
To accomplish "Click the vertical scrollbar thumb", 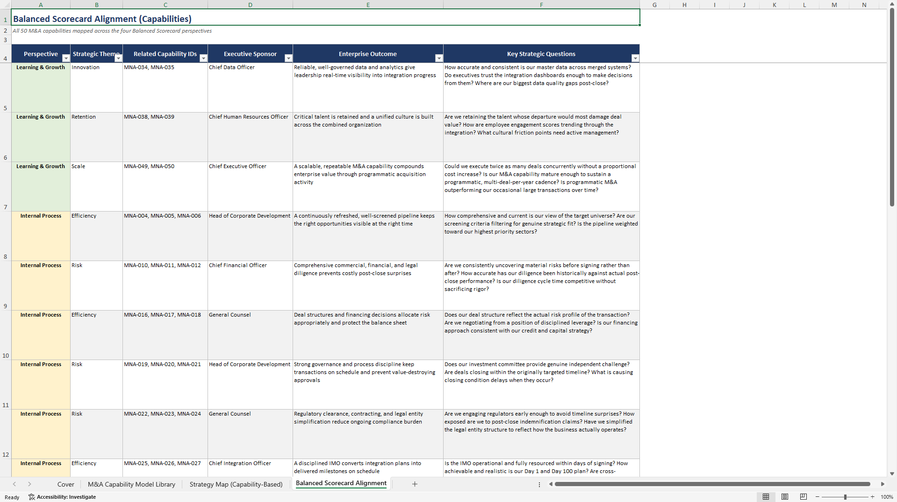I will [892, 107].
